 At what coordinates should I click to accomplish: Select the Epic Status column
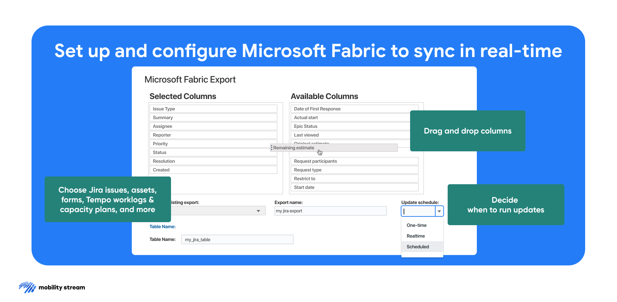pyautogui.click(x=350, y=126)
